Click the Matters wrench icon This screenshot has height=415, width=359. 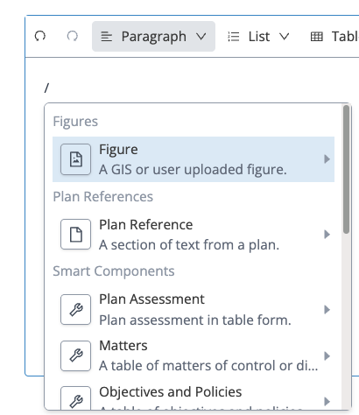tap(76, 355)
